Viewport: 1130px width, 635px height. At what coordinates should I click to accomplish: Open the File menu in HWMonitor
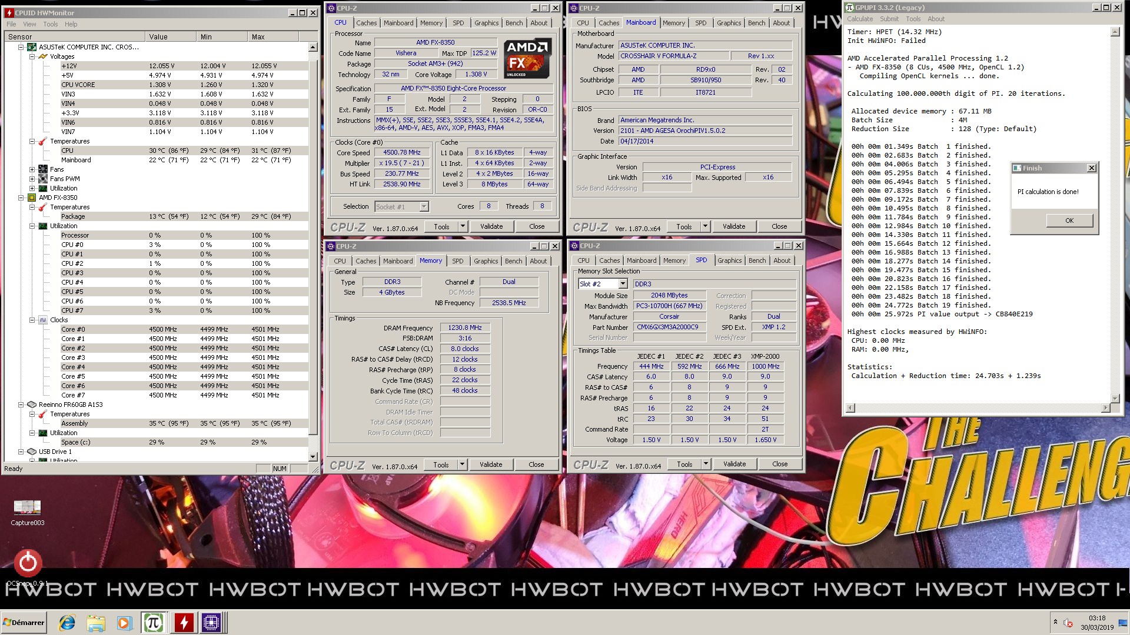[11, 24]
